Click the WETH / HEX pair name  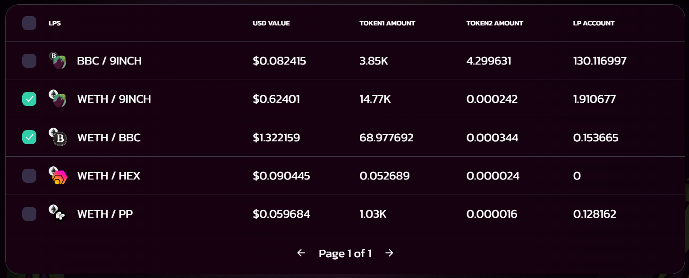(109, 176)
